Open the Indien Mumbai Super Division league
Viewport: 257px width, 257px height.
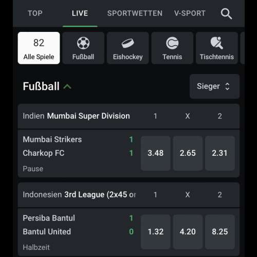coord(76,116)
